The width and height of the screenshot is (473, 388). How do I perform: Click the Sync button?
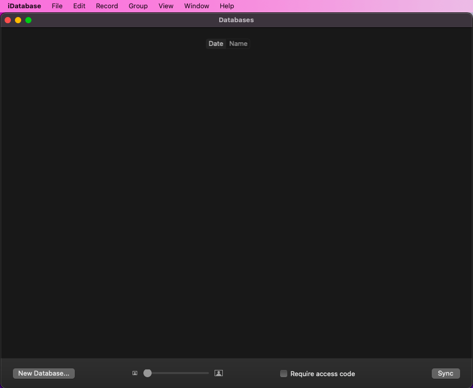coord(446,373)
